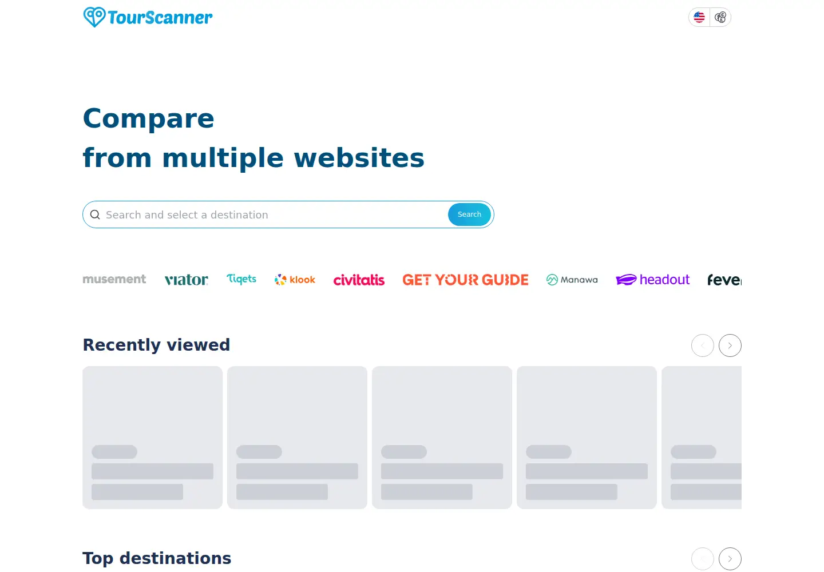This screenshot has height=572, width=824.
Task: Select the Top destinations heading text
Action: coord(157,558)
